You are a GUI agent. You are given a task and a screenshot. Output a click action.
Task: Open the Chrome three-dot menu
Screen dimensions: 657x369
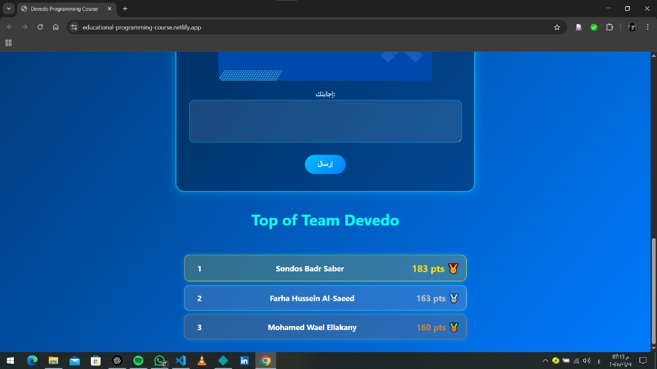(648, 27)
